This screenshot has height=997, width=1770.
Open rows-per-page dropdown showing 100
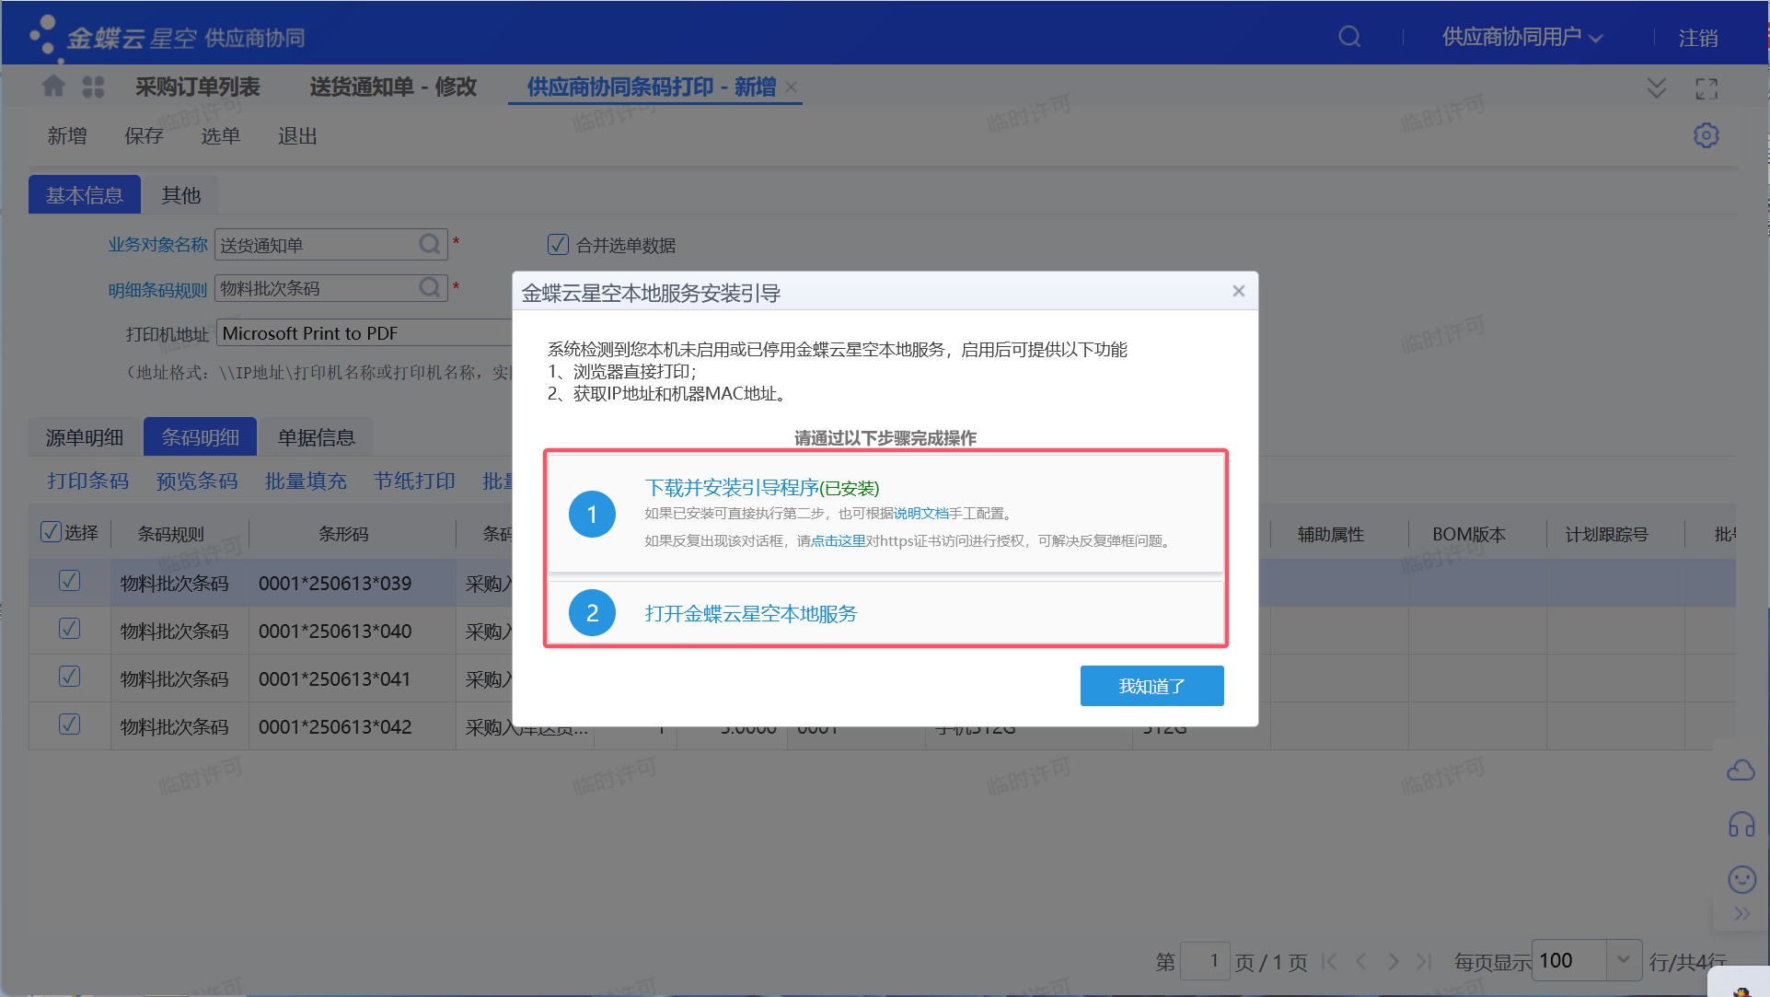[x=1624, y=960]
